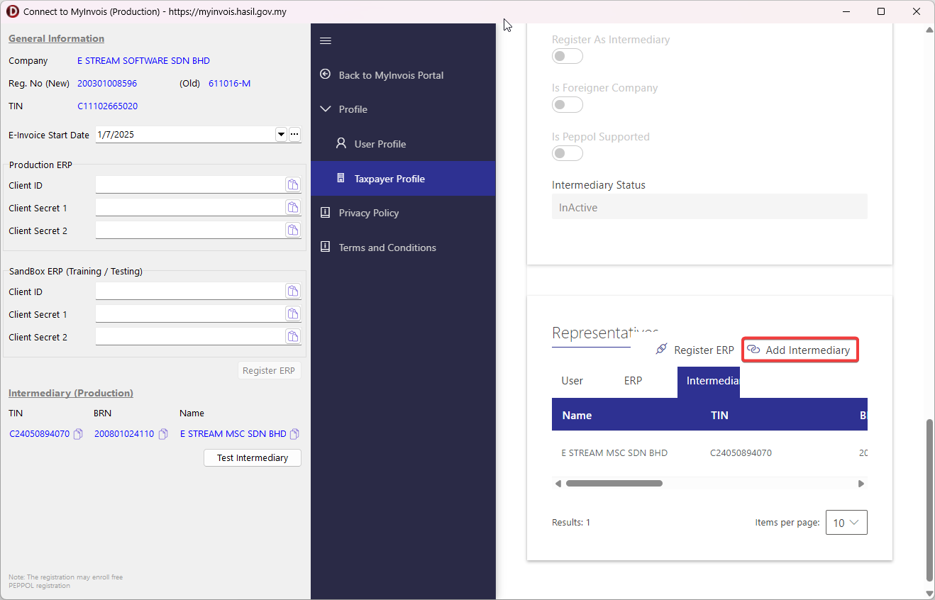Screen dimensions: 935x600
Task: Switch to the Intermediaries tab
Action: (x=709, y=381)
